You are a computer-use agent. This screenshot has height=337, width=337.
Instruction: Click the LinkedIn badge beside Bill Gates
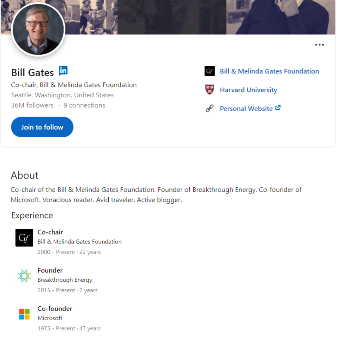click(63, 71)
